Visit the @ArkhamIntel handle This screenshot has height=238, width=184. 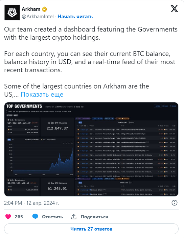[x=38, y=17]
